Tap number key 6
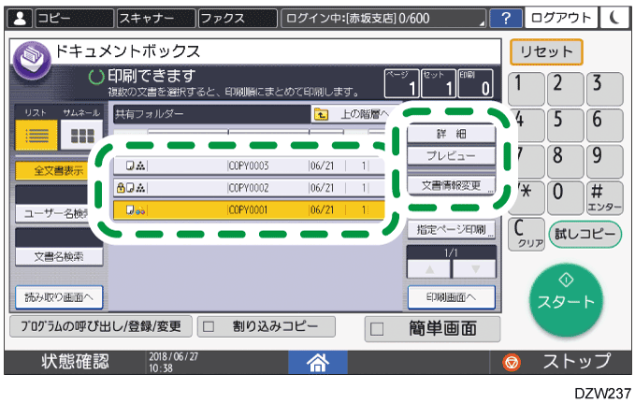 pyautogui.click(x=605, y=124)
